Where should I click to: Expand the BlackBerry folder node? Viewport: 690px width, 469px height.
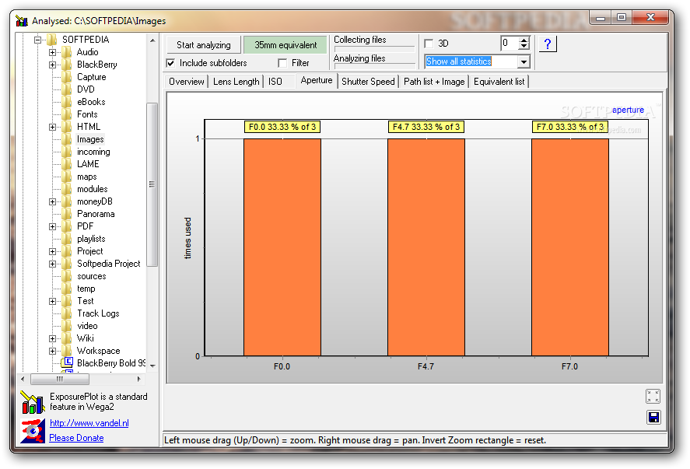[52, 65]
